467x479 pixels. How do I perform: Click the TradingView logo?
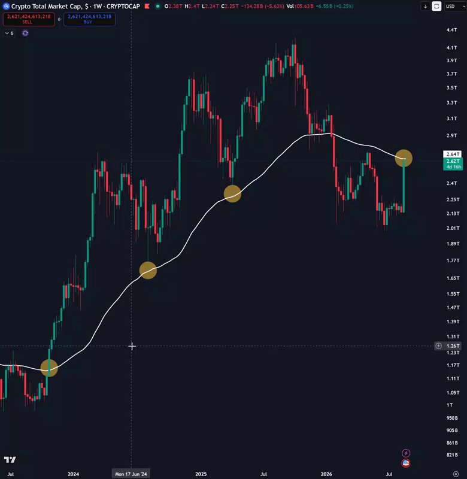click(x=10, y=459)
